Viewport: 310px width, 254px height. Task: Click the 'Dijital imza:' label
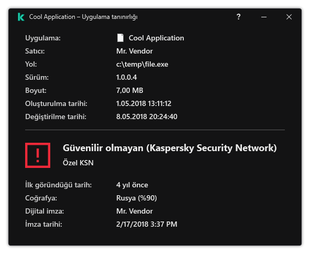click(x=45, y=211)
